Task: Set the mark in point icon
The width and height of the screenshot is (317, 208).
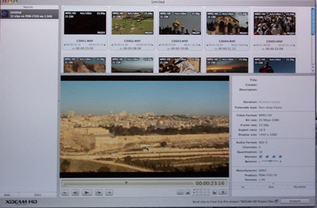Action: click(180, 193)
